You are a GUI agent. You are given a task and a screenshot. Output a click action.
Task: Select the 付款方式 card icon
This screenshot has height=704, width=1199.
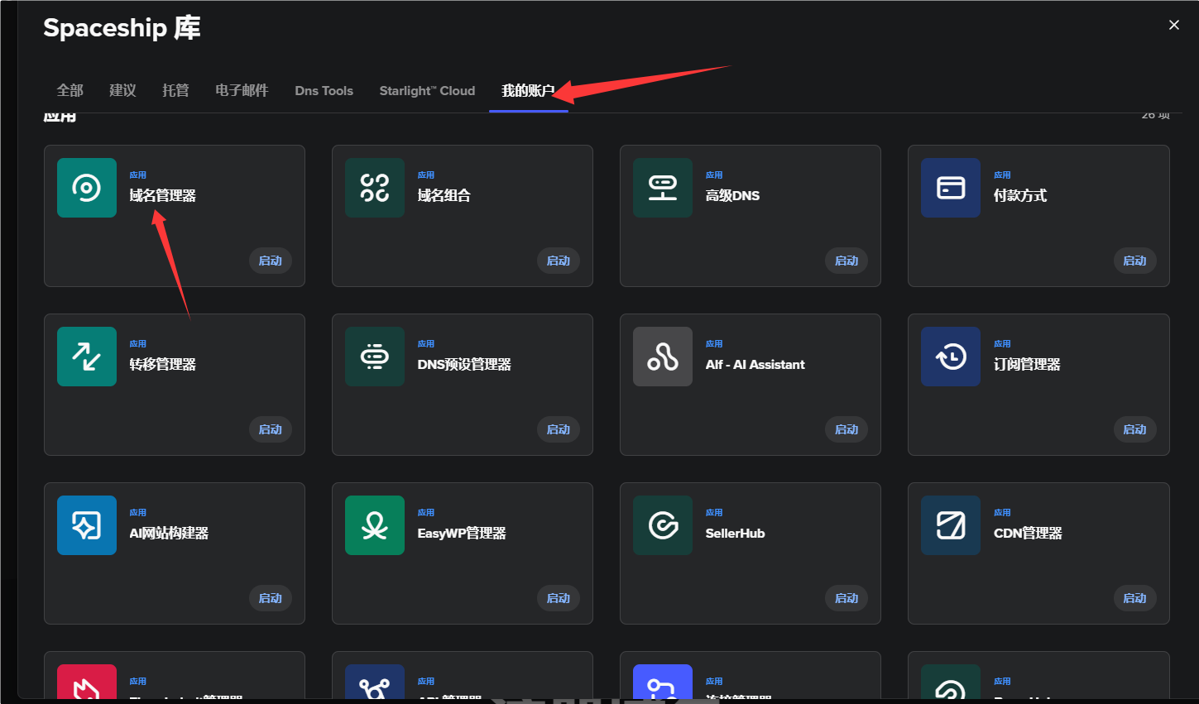951,188
